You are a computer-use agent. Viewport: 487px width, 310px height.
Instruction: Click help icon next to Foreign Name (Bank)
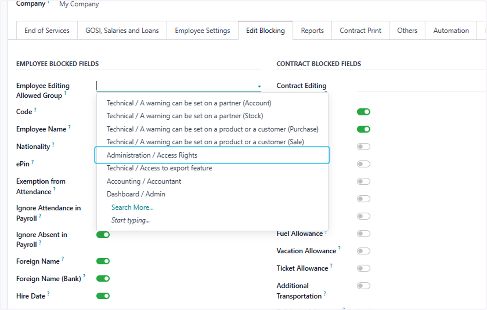click(84, 277)
